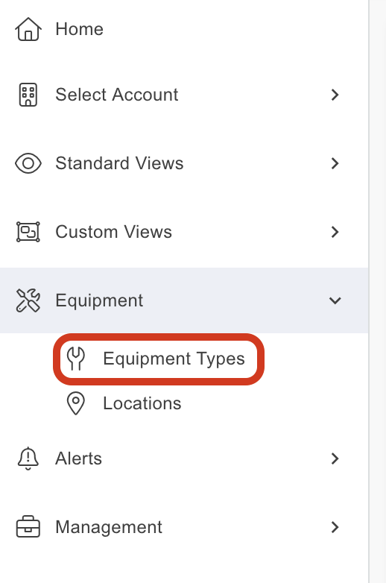Open Equipment Types submenu entry
Viewport: 386px width, 583px height.
point(174,359)
